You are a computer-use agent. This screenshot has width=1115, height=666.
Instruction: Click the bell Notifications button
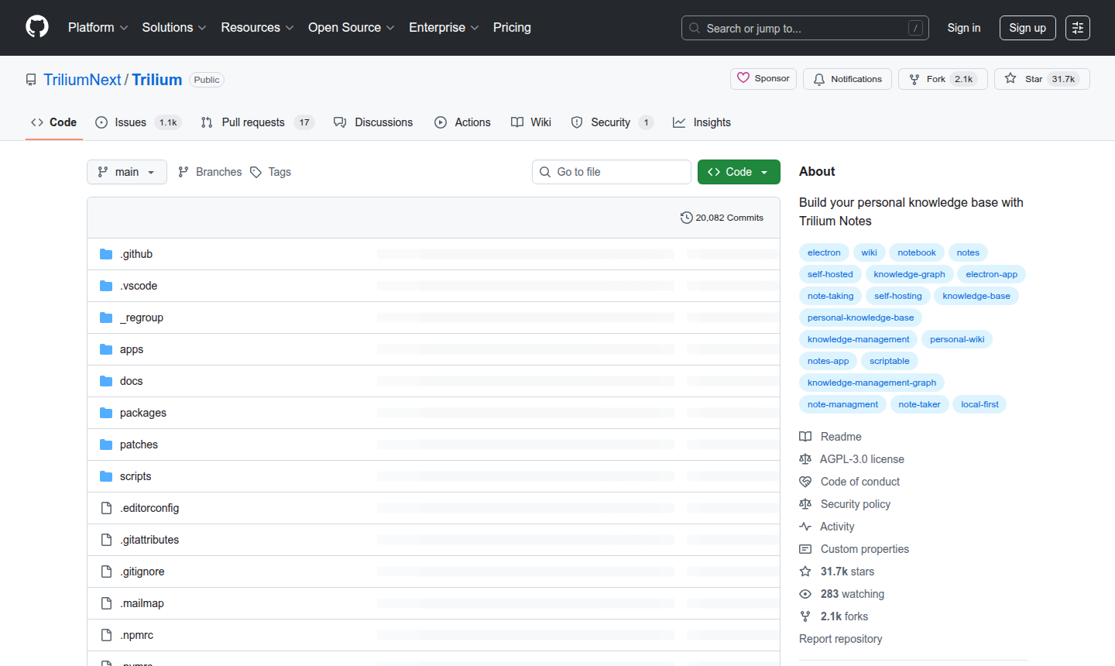tap(847, 79)
